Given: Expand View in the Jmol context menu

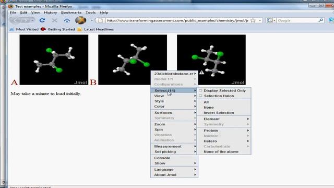Looking at the screenshot, I should 174,96.
